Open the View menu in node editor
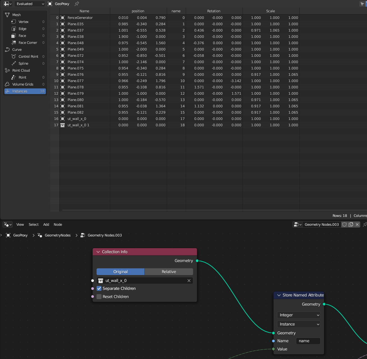 (x=20, y=225)
